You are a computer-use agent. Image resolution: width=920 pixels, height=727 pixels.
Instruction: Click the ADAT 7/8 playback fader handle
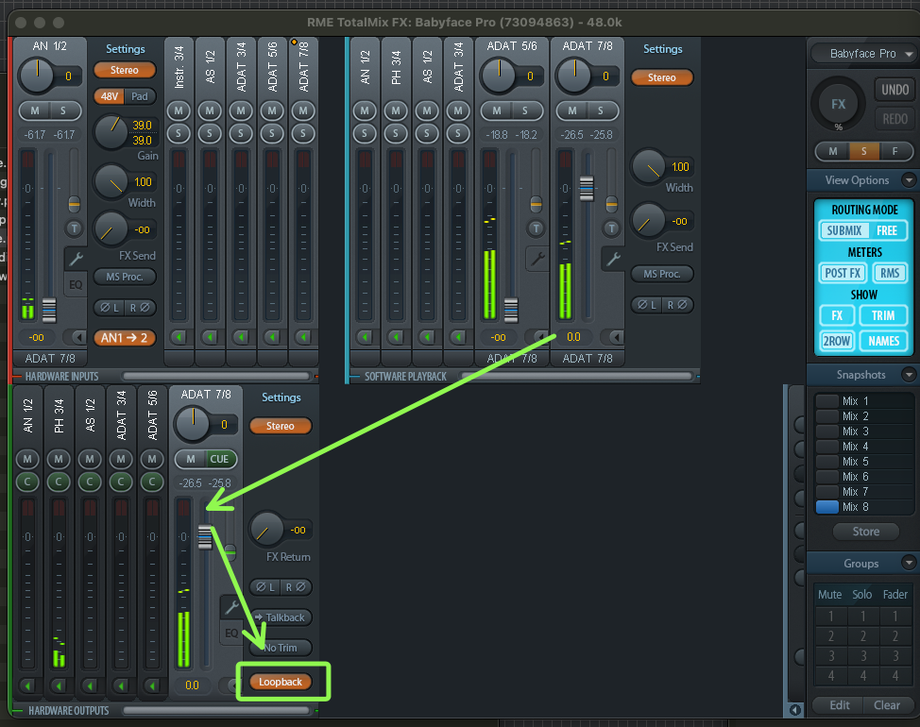(x=587, y=188)
